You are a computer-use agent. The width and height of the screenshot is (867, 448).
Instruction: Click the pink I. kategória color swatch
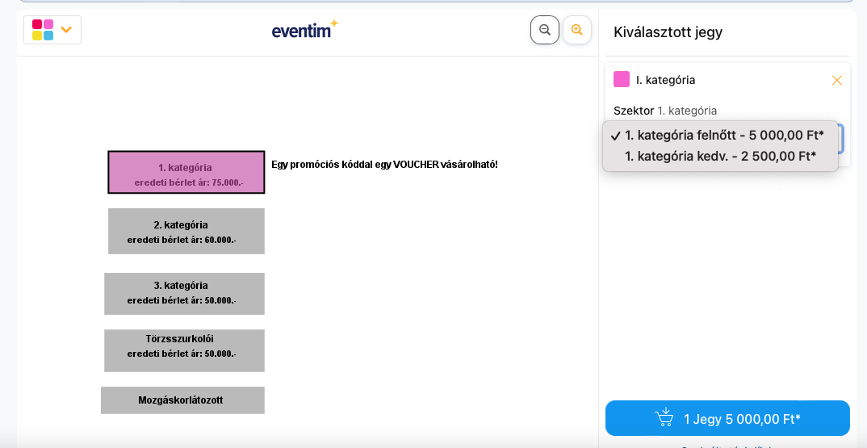click(x=622, y=79)
